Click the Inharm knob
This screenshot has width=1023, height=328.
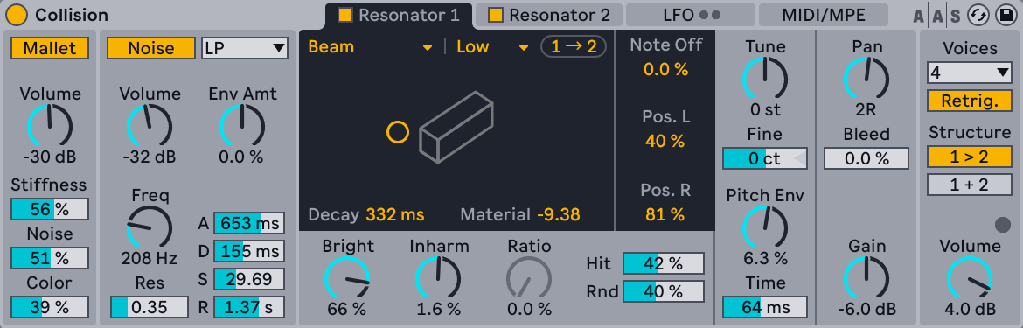tap(438, 278)
